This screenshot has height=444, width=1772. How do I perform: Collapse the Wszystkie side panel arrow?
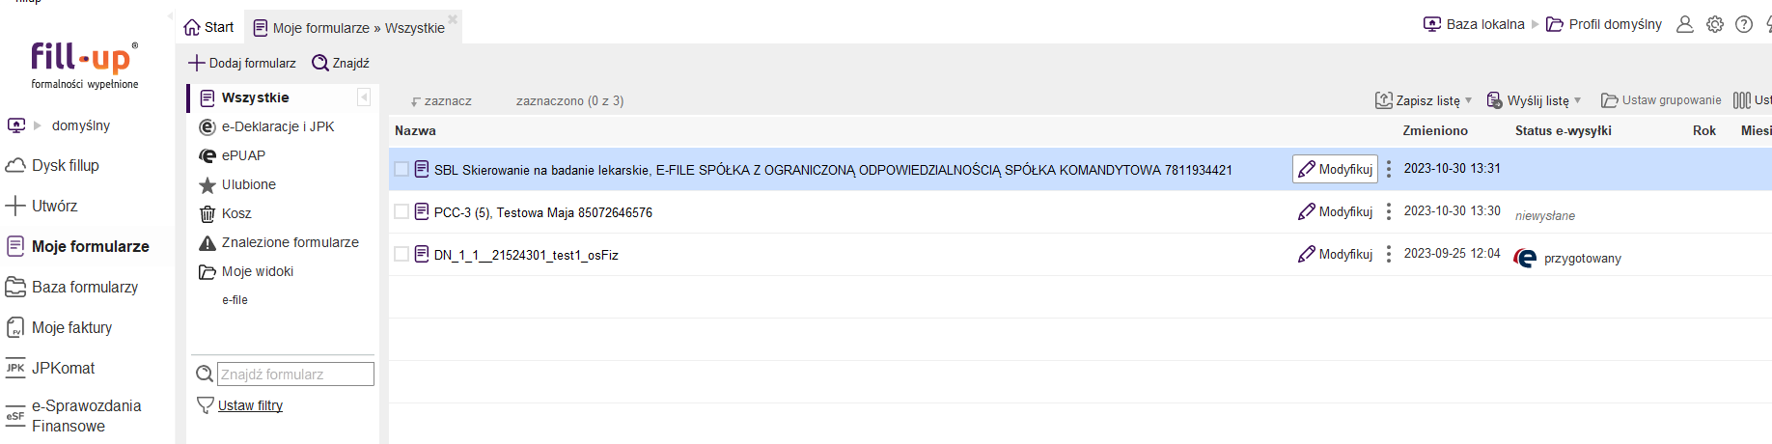point(364,97)
